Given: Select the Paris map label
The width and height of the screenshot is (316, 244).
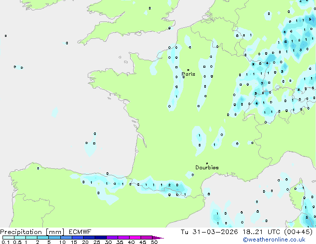Looking at the screenshot, I should point(188,74).
